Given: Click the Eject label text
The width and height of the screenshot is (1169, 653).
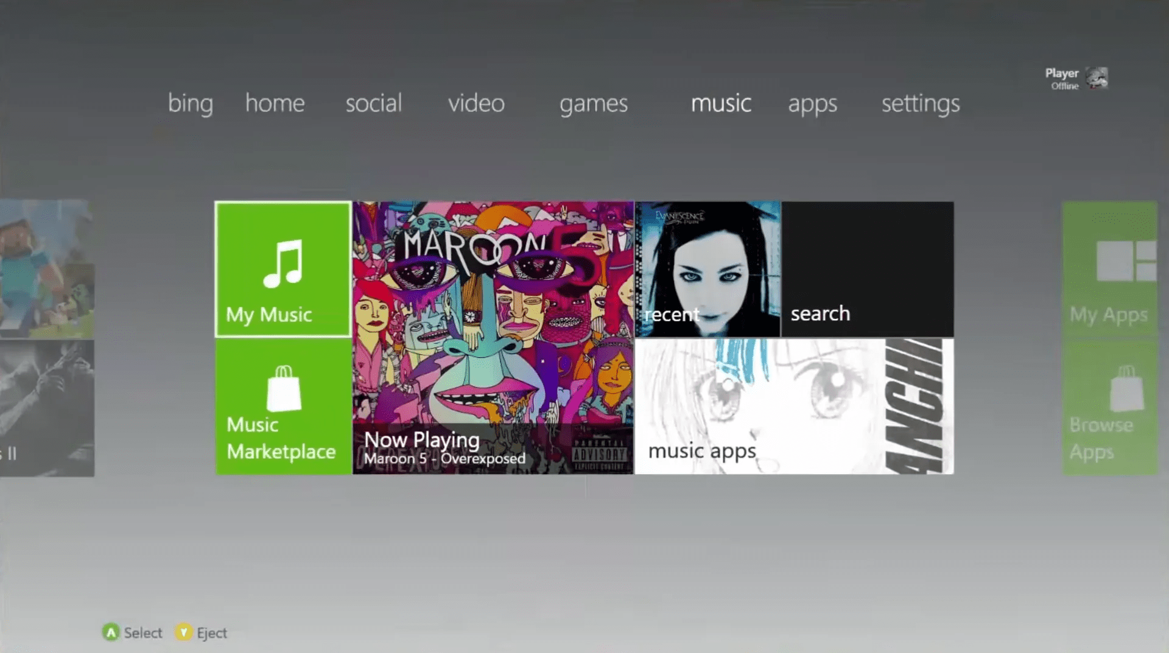Looking at the screenshot, I should (x=212, y=634).
